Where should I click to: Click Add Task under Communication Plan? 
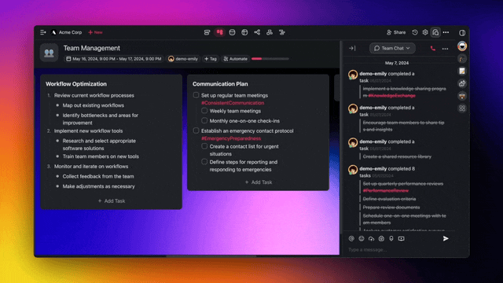point(259,182)
